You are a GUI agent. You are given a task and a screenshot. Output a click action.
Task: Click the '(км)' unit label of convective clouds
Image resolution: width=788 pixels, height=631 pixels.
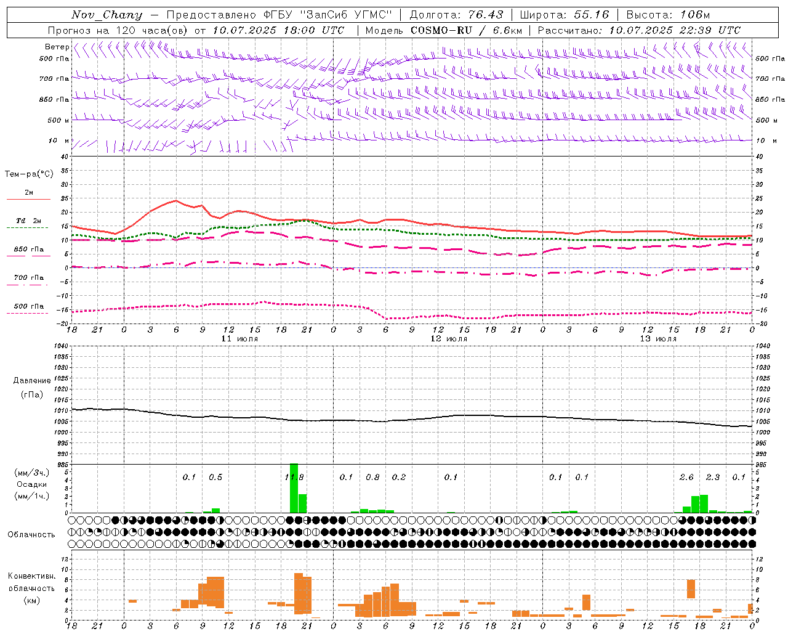[32, 600]
